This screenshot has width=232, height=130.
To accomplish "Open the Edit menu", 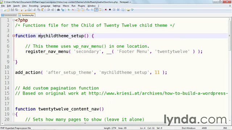I will [9, 6].
